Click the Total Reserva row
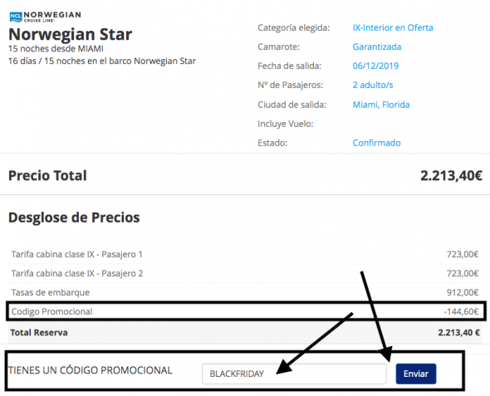This screenshot has width=490, height=396. point(245,332)
